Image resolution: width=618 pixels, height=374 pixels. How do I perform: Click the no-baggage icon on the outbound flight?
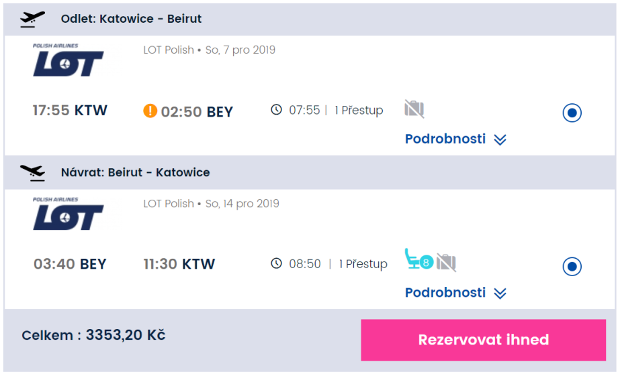414,109
